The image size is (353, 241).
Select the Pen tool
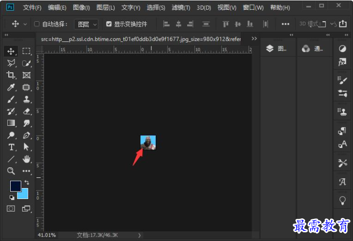point(27,135)
